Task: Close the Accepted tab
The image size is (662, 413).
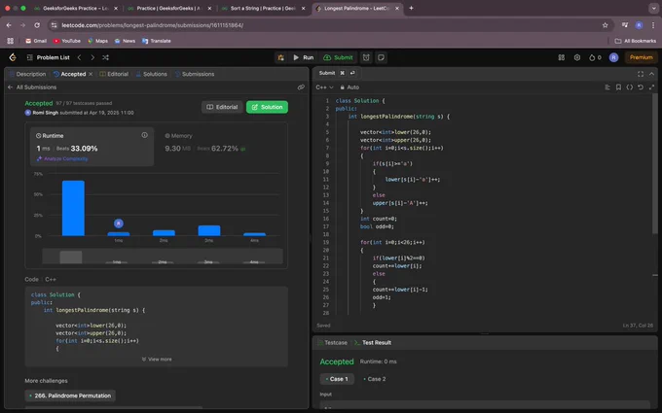Action: (91, 74)
